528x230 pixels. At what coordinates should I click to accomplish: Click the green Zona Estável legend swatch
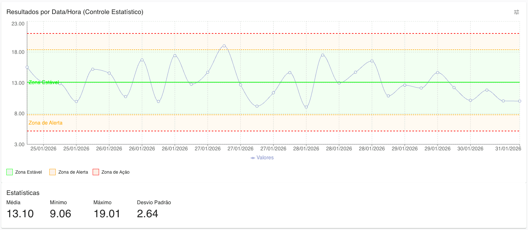coord(10,172)
